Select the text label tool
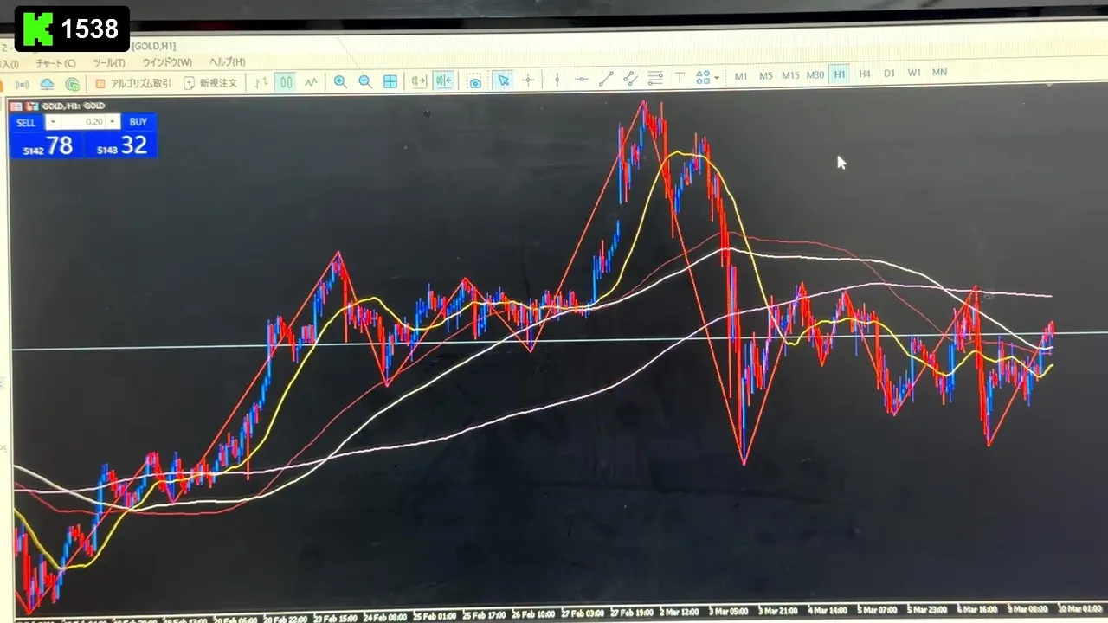 [680, 78]
